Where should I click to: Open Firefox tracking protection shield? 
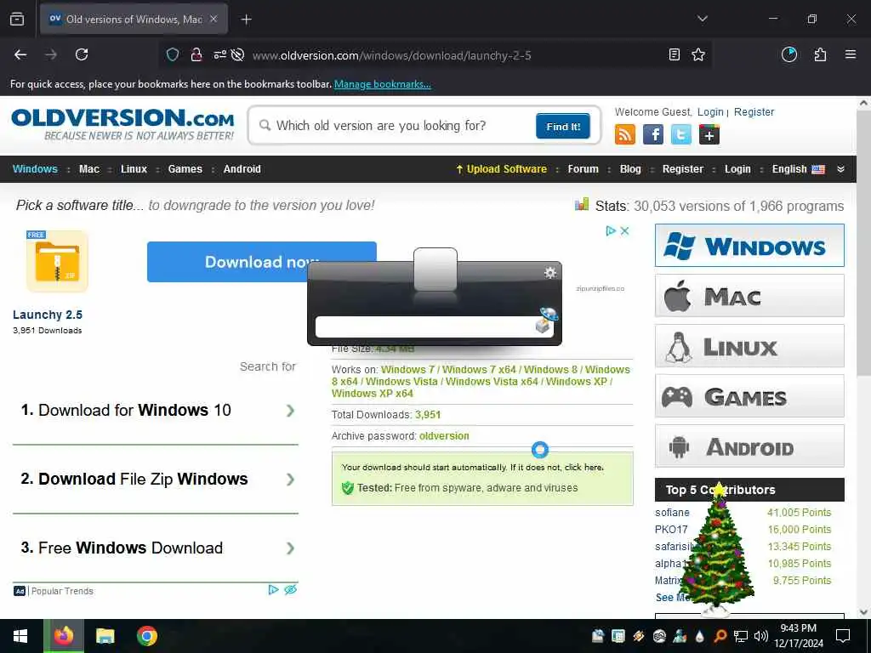click(x=173, y=54)
